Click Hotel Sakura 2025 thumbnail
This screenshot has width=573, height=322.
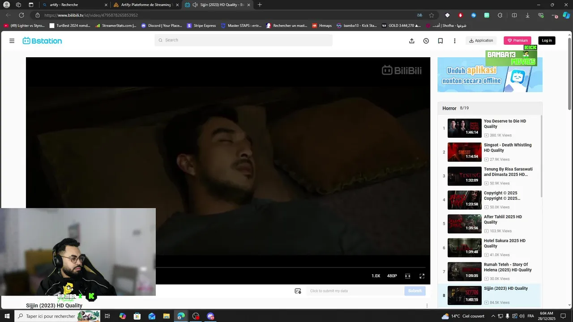(465, 248)
